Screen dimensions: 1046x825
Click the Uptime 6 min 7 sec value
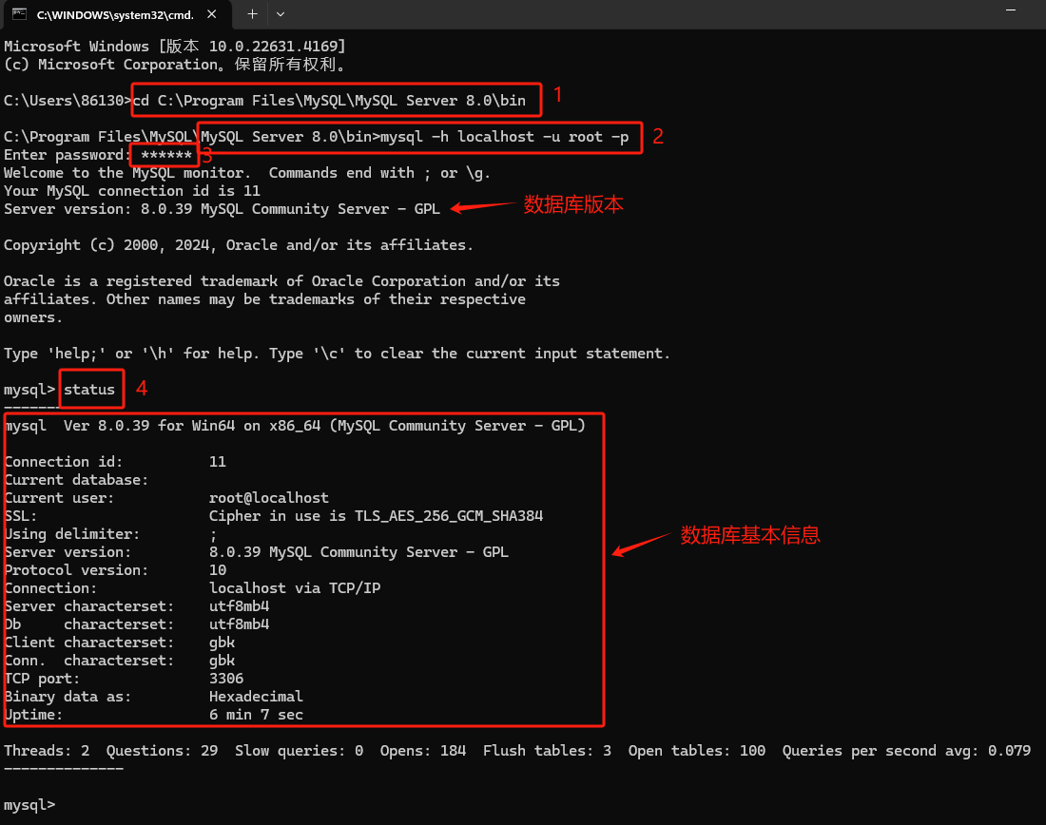(256, 715)
